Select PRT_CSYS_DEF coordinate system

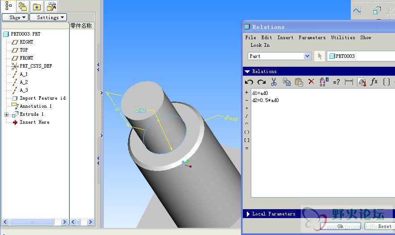tap(36, 66)
